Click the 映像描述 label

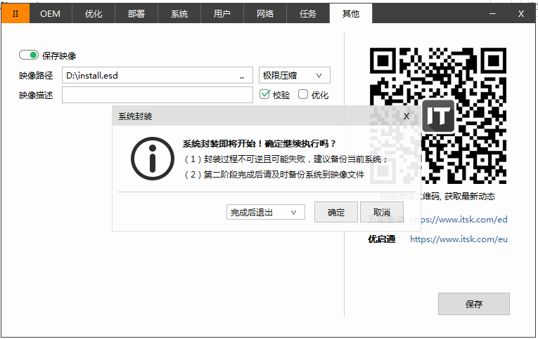(36, 95)
